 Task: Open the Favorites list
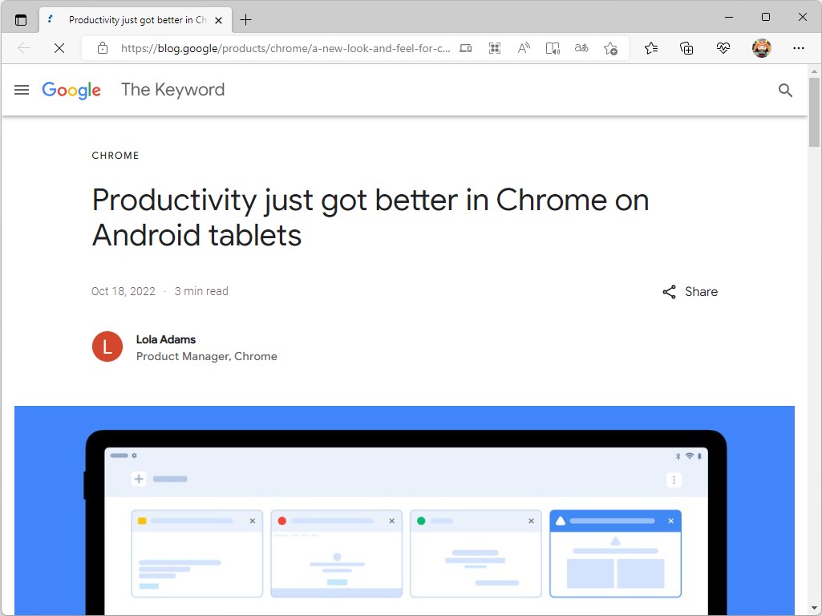pyautogui.click(x=651, y=48)
